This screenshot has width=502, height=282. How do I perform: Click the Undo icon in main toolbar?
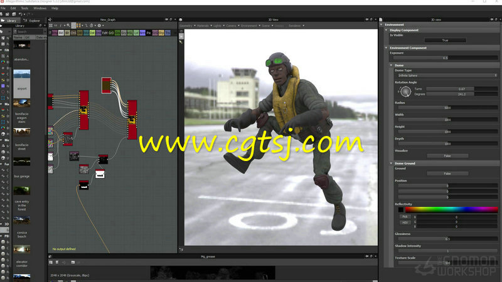21,14
